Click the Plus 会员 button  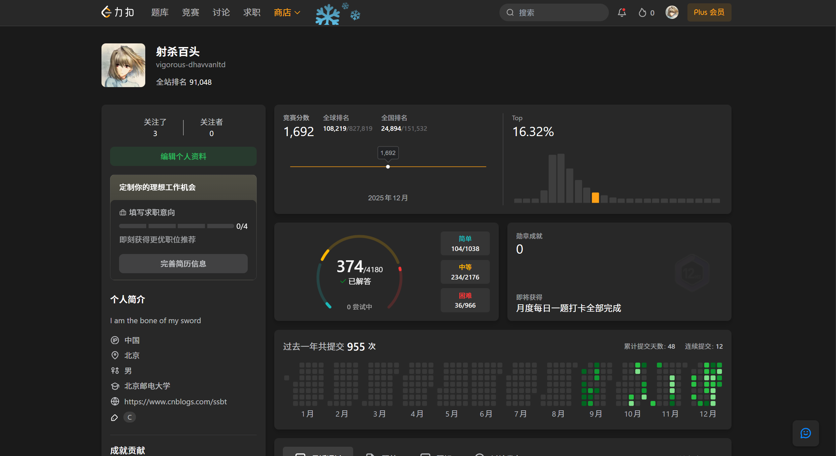(x=709, y=13)
